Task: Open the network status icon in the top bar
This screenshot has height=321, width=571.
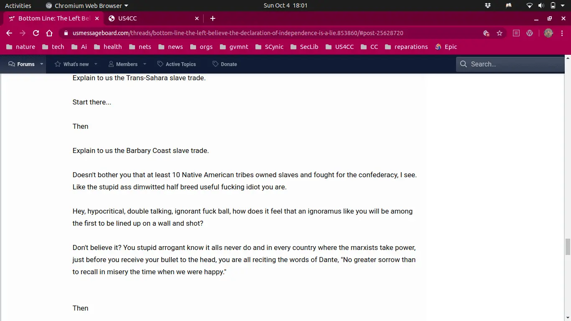Action: pyautogui.click(x=530, y=5)
